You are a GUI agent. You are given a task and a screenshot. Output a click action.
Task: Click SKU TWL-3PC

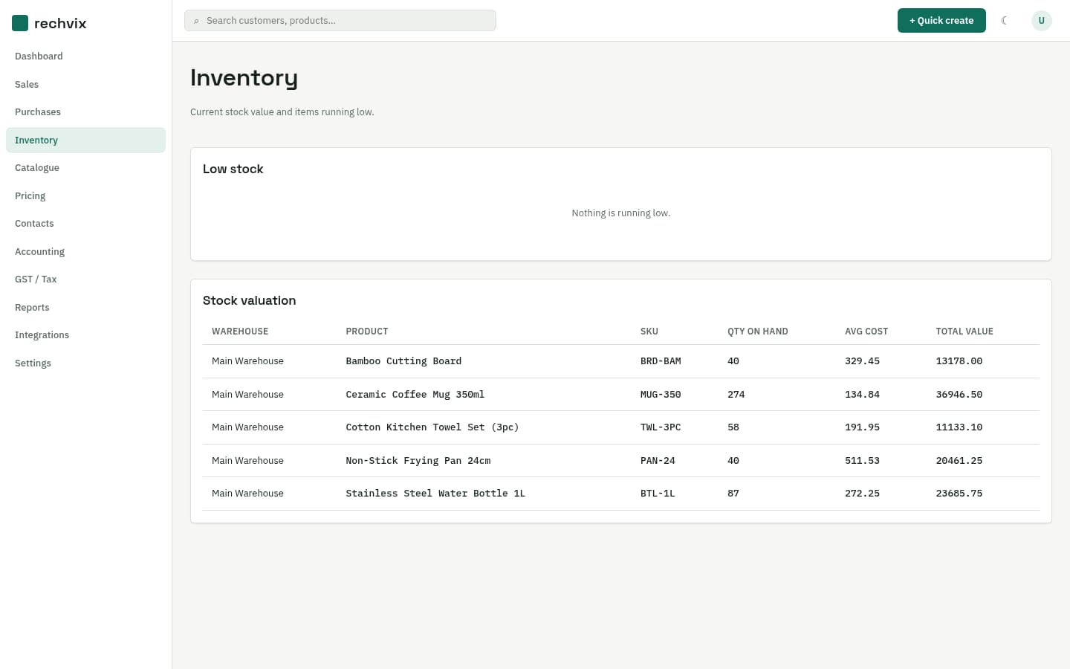661,427
